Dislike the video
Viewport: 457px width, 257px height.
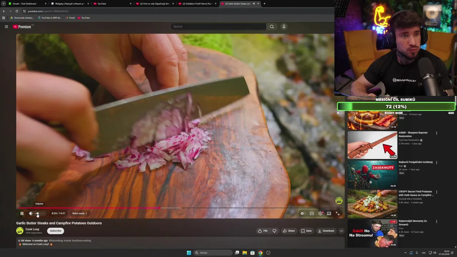click(x=274, y=231)
